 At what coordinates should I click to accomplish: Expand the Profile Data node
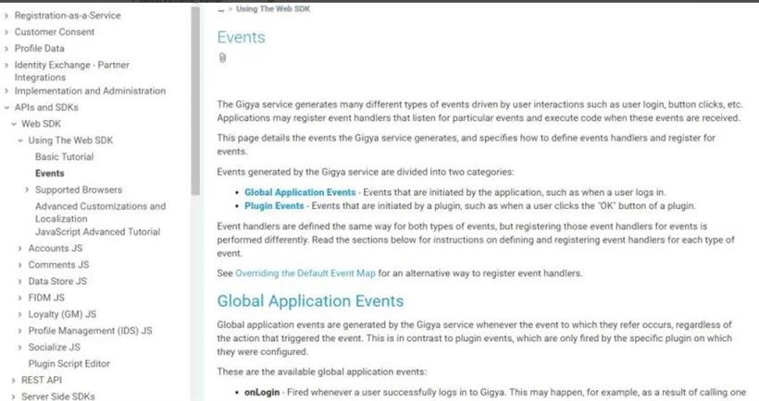coord(6,49)
